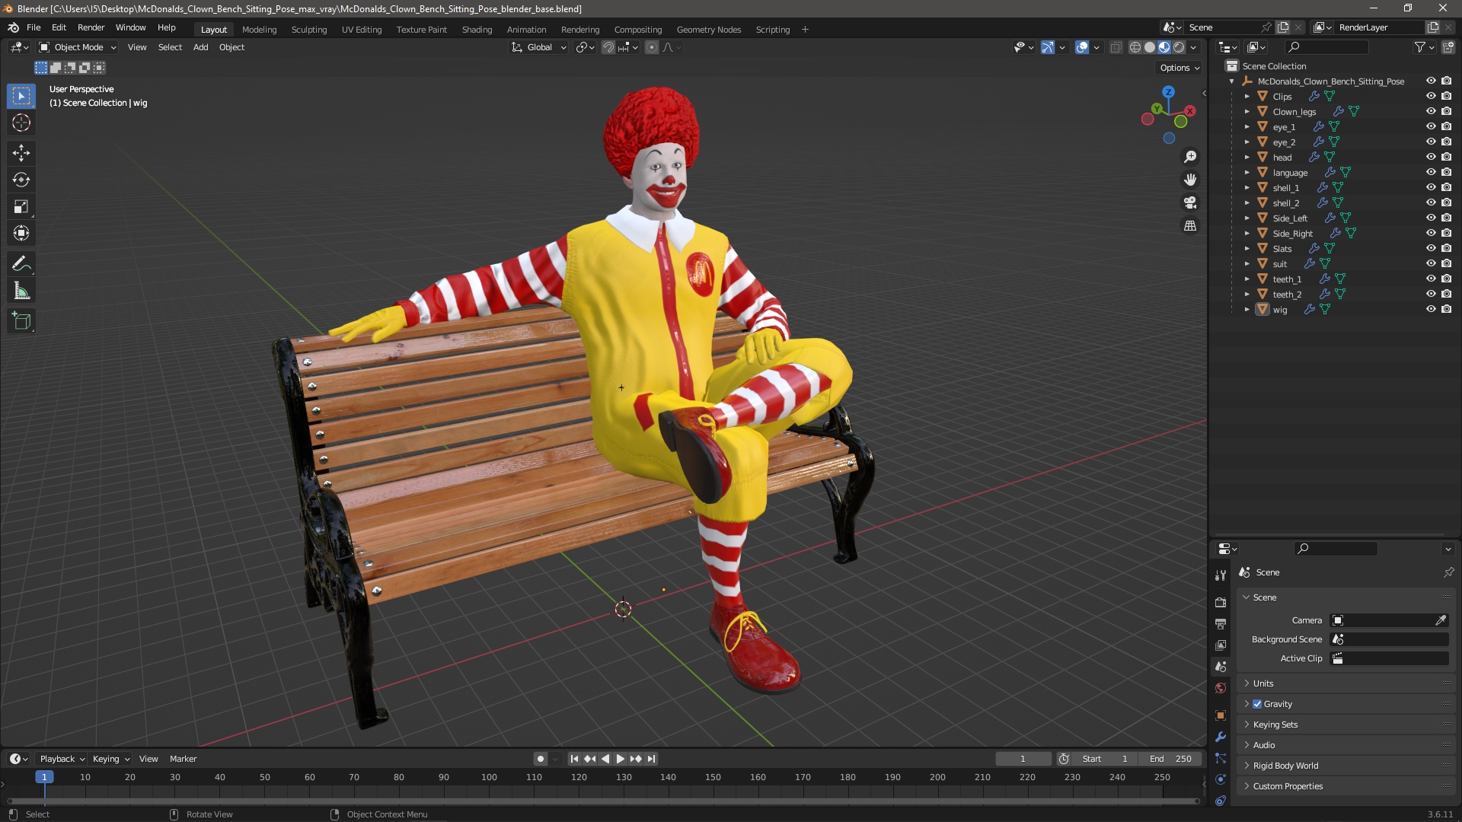Open the Global orientation dropdown

[539, 47]
